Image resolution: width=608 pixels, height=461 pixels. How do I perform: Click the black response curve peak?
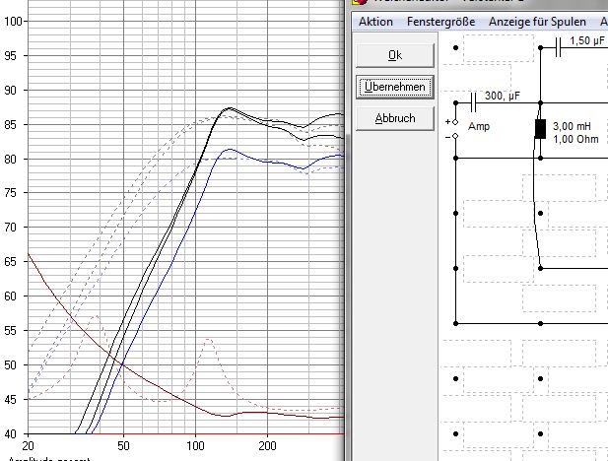229,107
